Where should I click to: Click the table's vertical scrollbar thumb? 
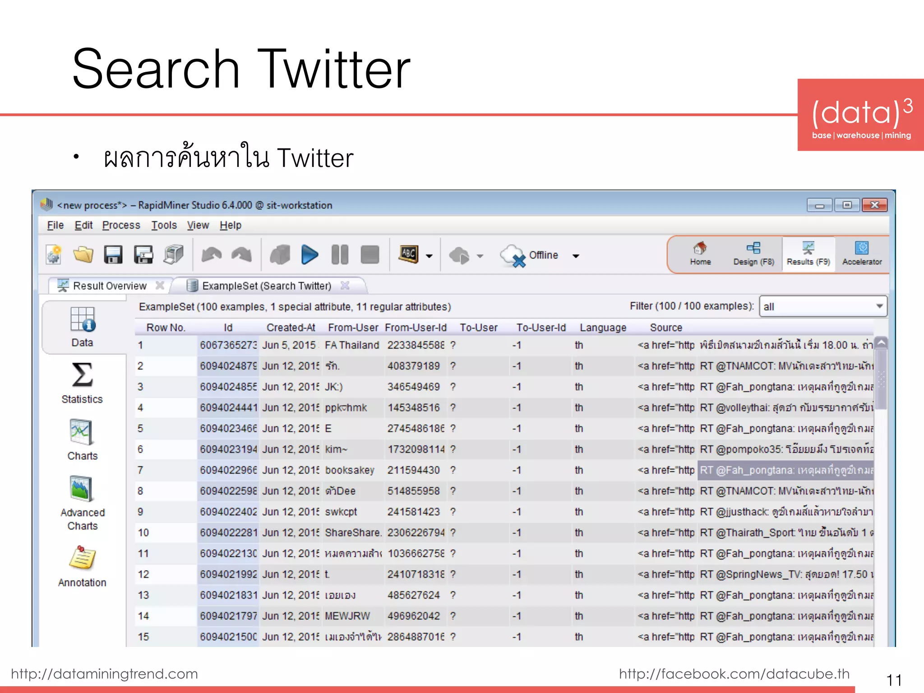tap(881, 379)
